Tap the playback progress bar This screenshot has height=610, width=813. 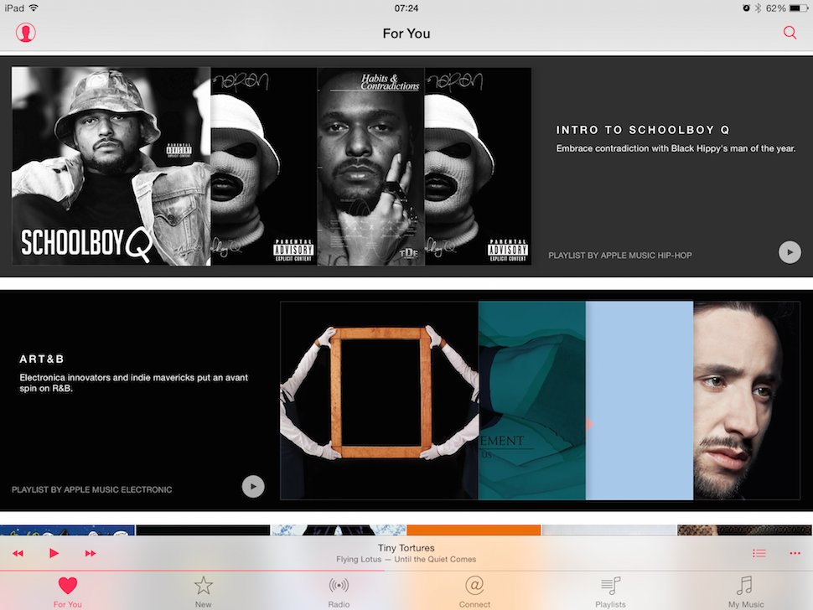coord(406,571)
